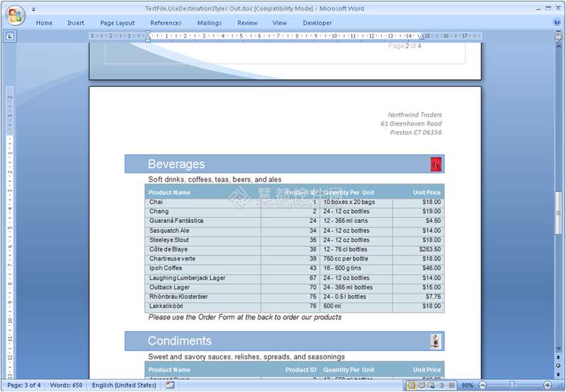Click the right indent marker on ruler
566x392 pixels.
coord(421,38)
